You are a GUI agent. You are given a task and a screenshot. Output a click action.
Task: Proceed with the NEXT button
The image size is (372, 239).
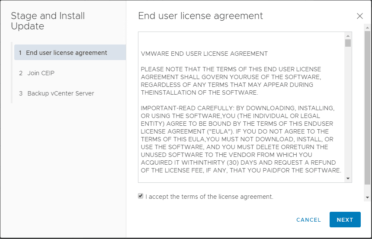[x=345, y=220]
